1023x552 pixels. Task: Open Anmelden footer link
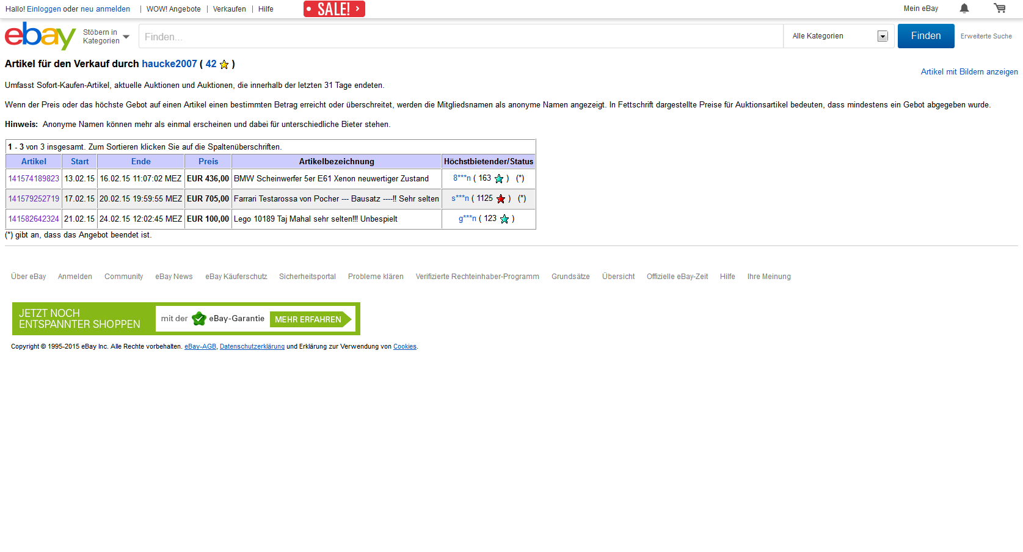click(x=75, y=277)
